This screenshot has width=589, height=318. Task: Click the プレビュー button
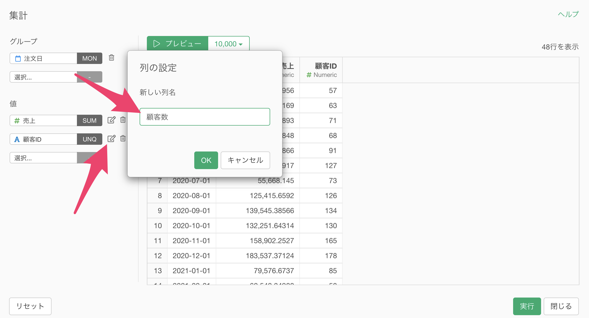pyautogui.click(x=178, y=44)
